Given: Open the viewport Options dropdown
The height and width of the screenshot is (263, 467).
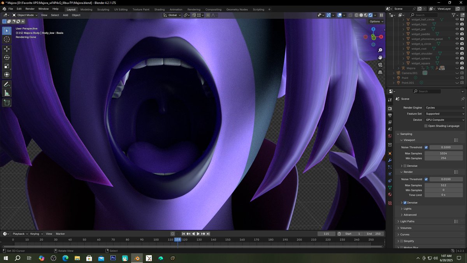Looking at the screenshot, I should 376,21.
